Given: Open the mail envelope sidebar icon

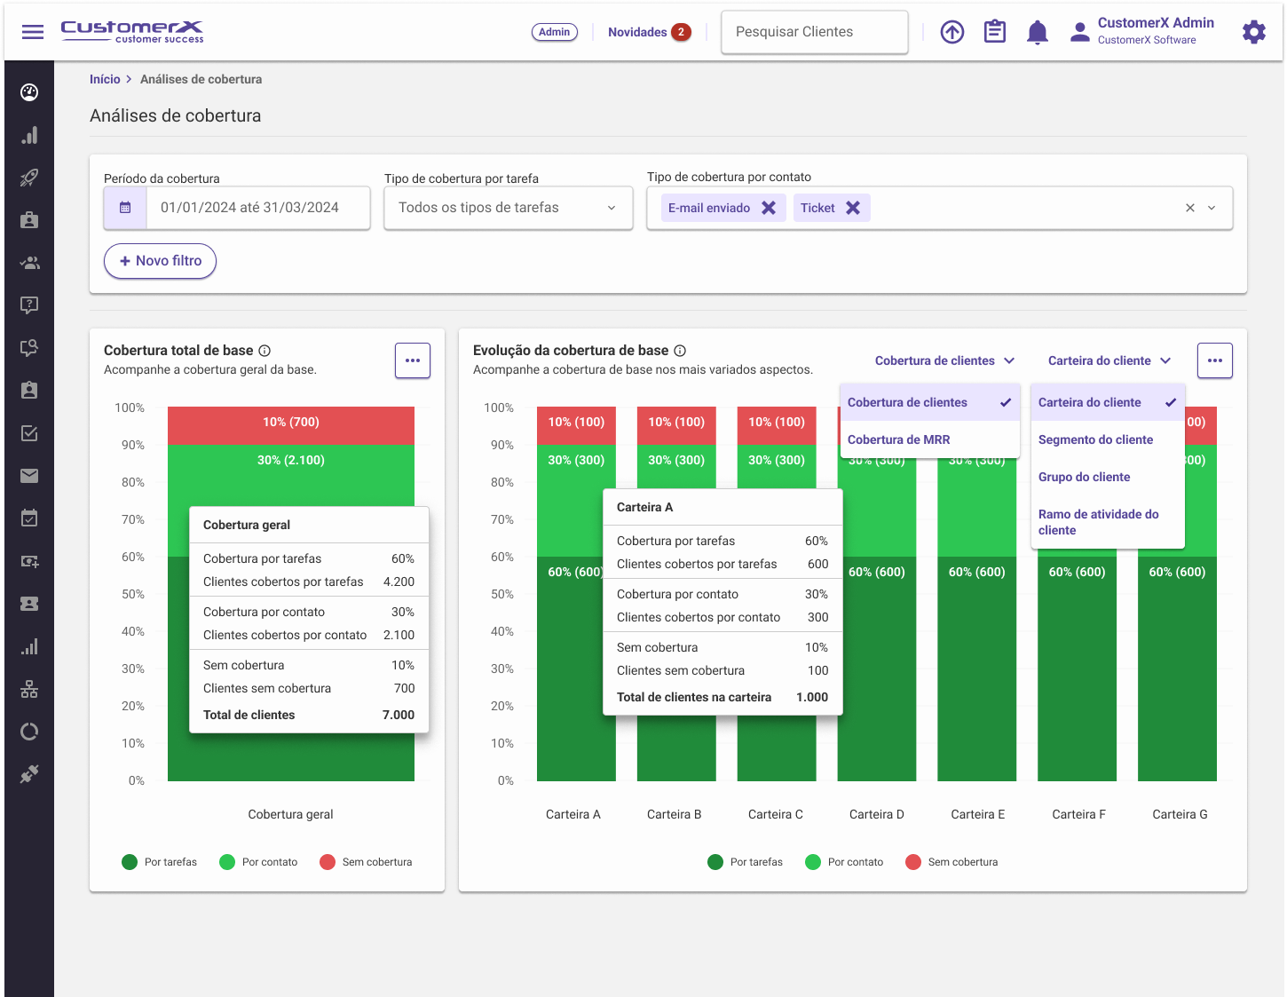Looking at the screenshot, I should [29, 476].
